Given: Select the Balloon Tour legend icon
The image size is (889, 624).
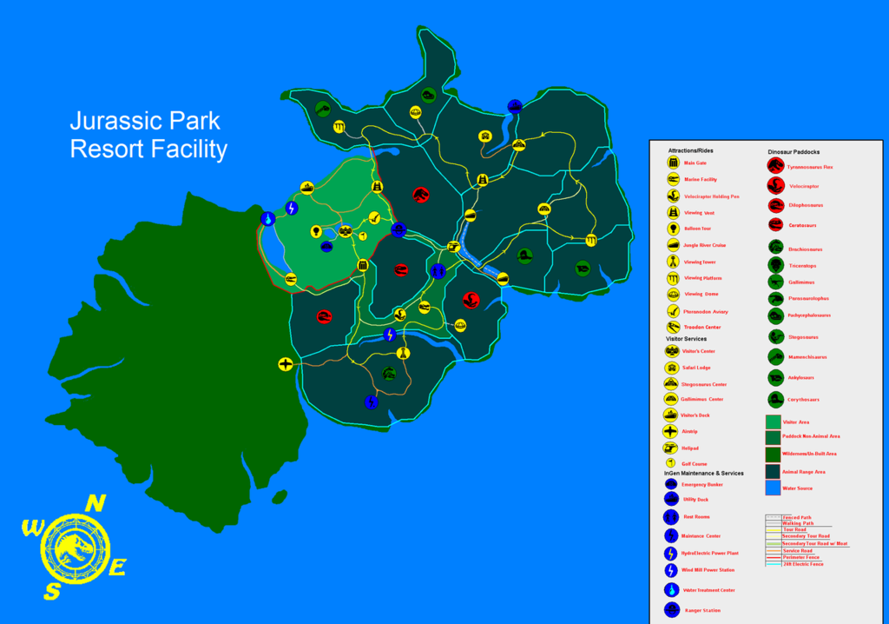Looking at the screenshot, I should (x=673, y=229).
